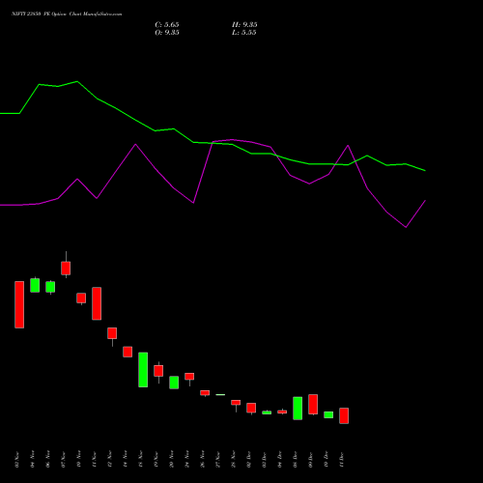The width and height of the screenshot is (483, 483).
Task: Select the 04 Nov date label
Action: coord(32,460)
